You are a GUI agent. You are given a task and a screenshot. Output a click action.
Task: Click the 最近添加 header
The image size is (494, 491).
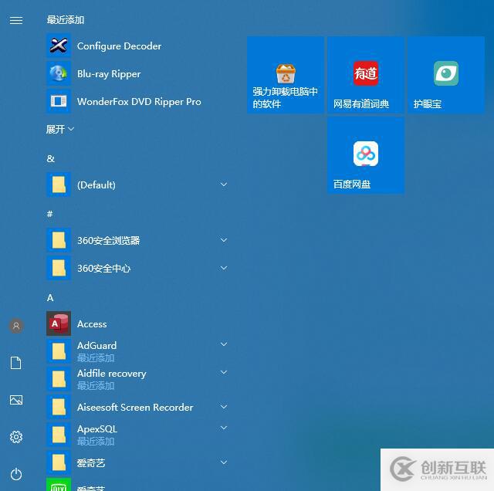(65, 20)
